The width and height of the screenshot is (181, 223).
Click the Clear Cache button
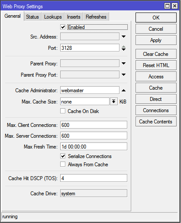[156, 54]
